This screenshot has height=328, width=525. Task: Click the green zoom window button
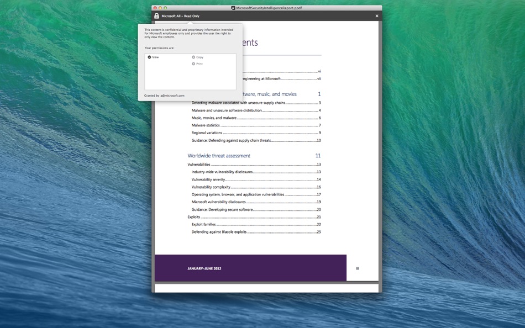point(165,8)
